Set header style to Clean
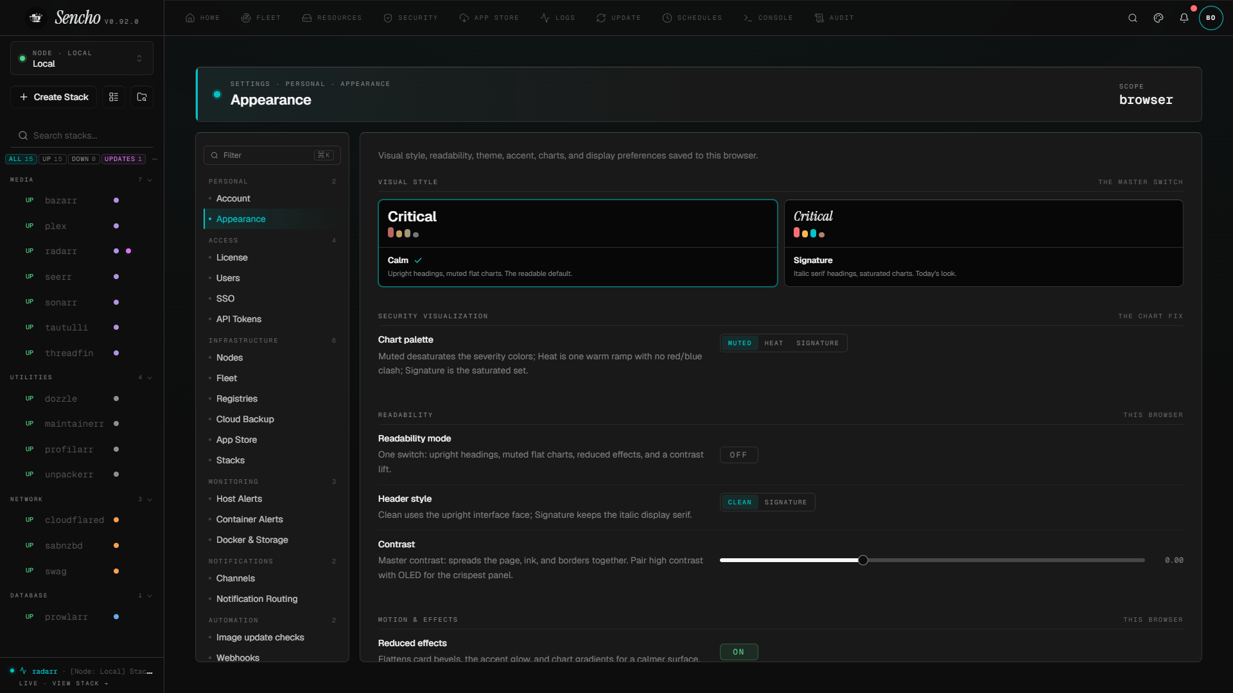This screenshot has width=1233, height=693. pos(739,502)
